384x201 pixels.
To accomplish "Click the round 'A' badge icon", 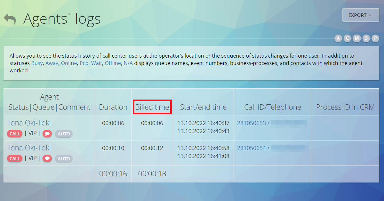I will pos(338,38).
